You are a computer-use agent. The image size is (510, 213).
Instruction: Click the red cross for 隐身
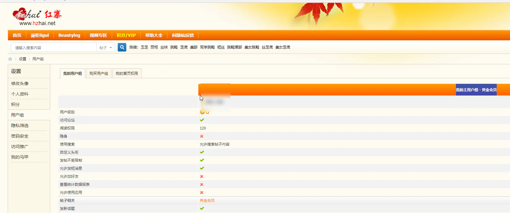point(202,136)
